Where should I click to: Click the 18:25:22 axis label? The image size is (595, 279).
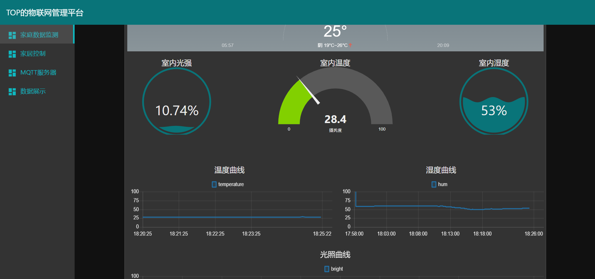pos(322,234)
